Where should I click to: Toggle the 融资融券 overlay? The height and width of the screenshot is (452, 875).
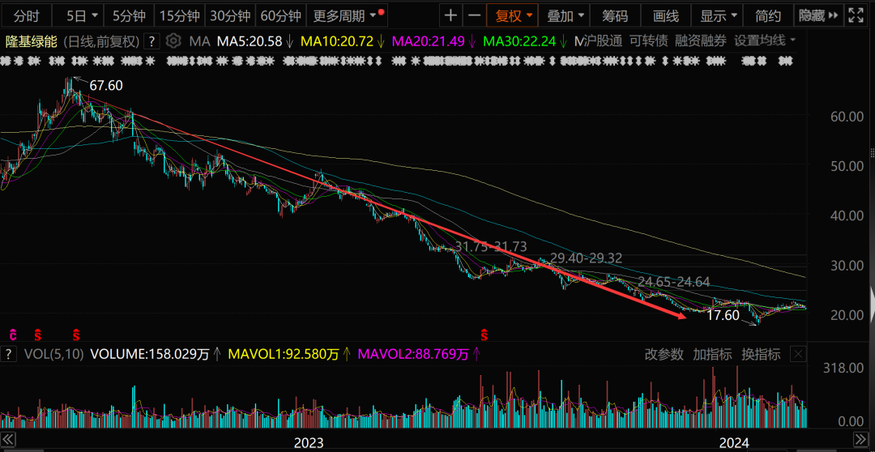[700, 41]
